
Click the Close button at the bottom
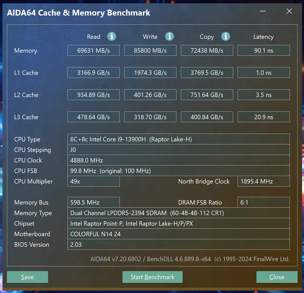click(x=277, y=277)
